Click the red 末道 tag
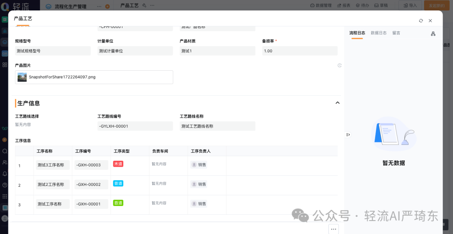This screenshot has width=453, height=234. coord(118,164)
